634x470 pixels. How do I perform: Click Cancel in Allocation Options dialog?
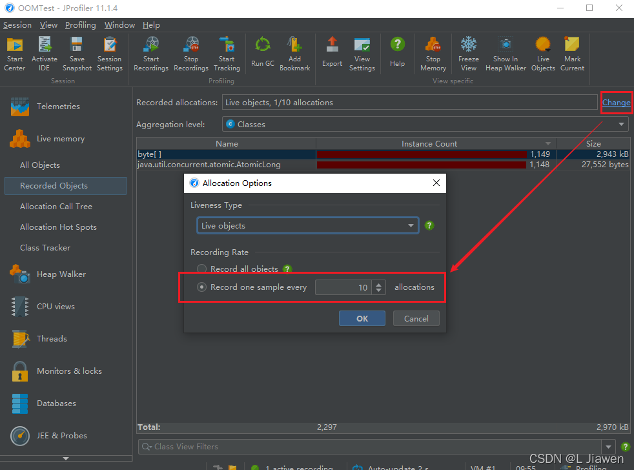(x=416, y=318)
